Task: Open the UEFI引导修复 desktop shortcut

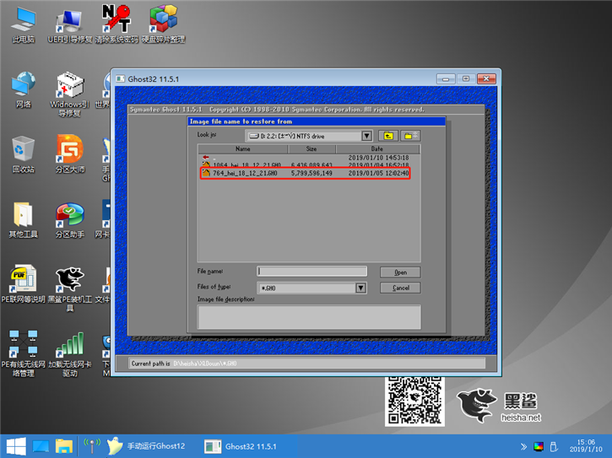Action: coord(69,24)
